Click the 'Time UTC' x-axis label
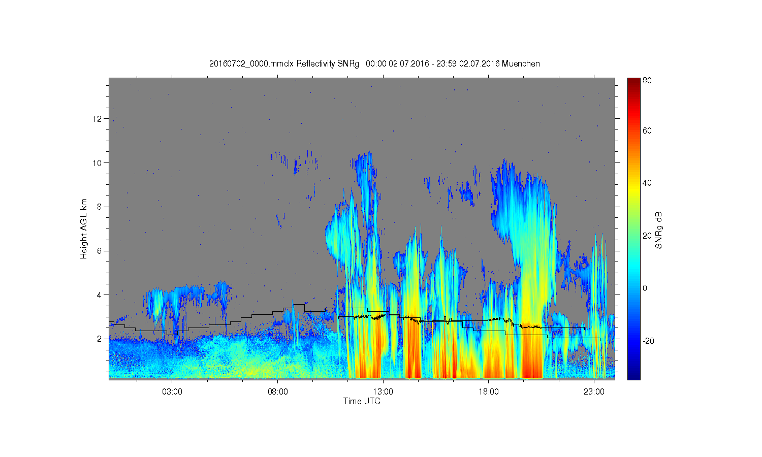This screenshot has height=457, width=762. coord(362,401)
